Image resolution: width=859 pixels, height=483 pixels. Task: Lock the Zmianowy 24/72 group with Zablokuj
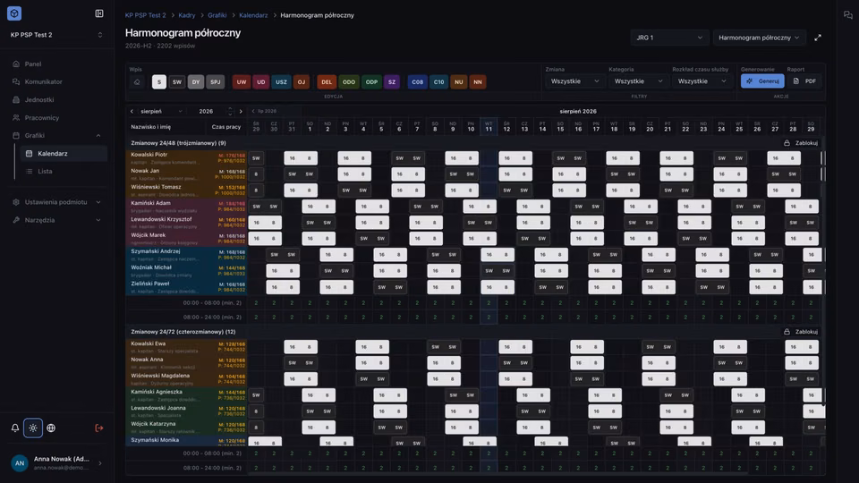click(x=801, y=332)
